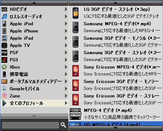Click the PSP logo icon
Viewport: 163px width, 131px height.
[4, 53]
